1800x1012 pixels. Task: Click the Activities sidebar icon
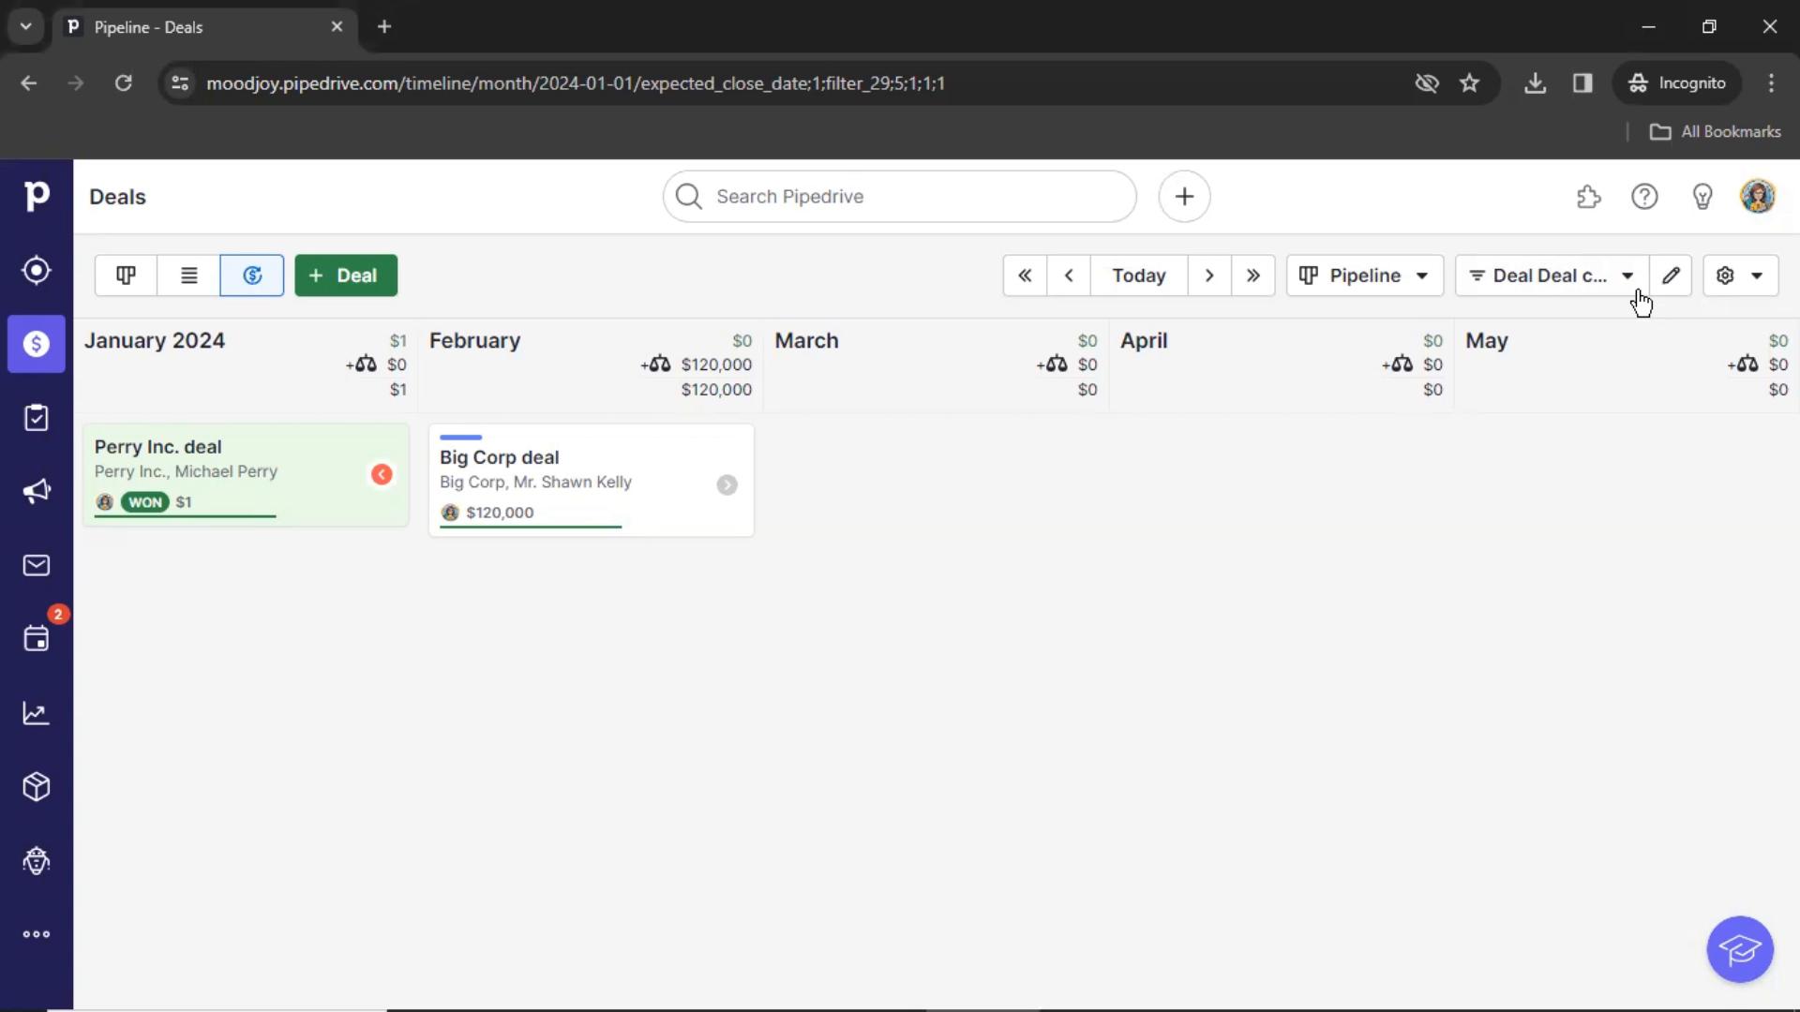(36, 639)
